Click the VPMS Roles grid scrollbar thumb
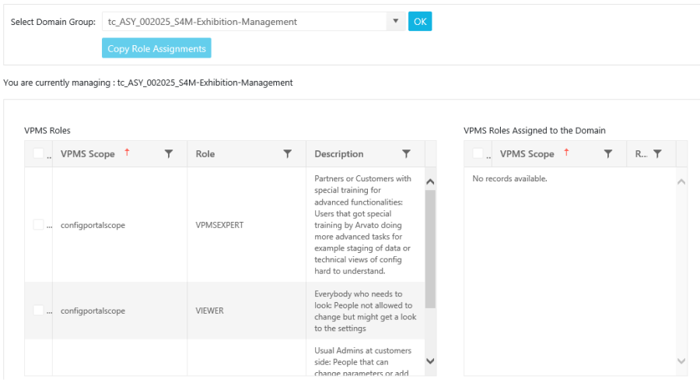The image size is (700, 383). (x=430, y=249)
